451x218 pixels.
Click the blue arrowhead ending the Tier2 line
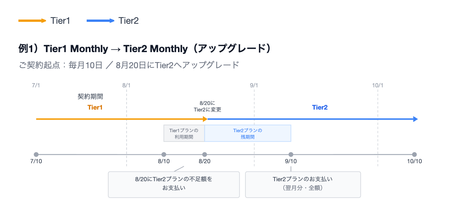(x=415, y=119)
